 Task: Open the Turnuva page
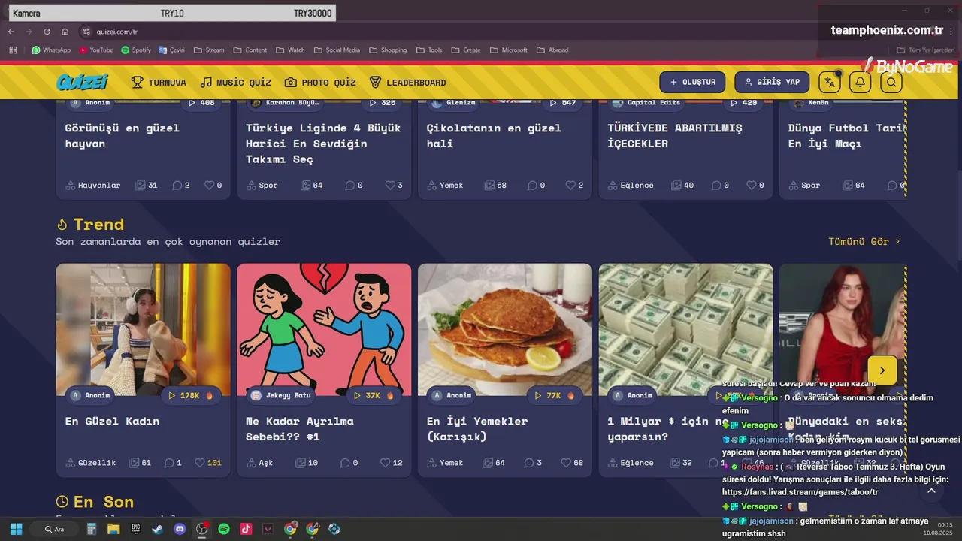159,83
